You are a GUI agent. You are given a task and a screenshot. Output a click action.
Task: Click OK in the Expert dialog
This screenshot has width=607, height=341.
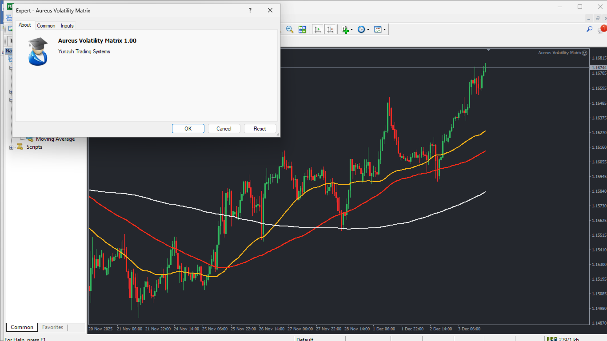[188, 129]
